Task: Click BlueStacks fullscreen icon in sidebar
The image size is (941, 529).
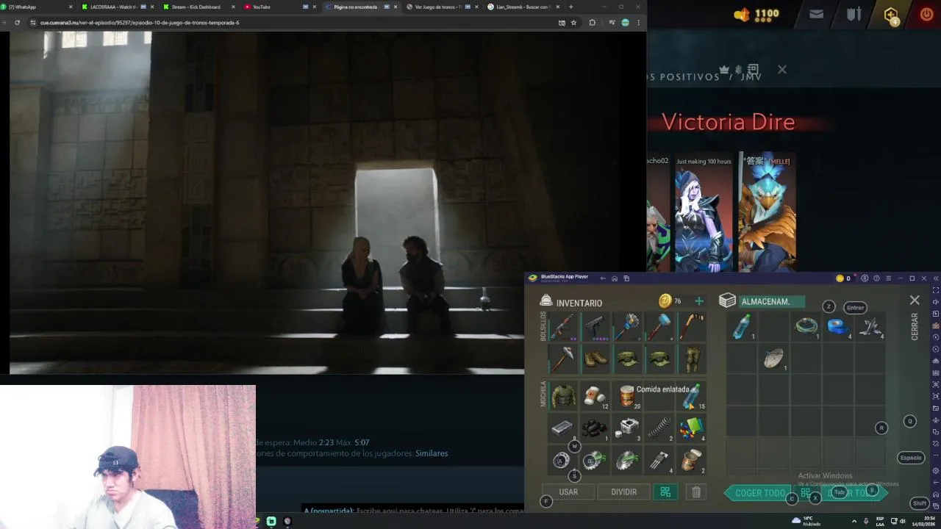Action: tap(935, 289)
